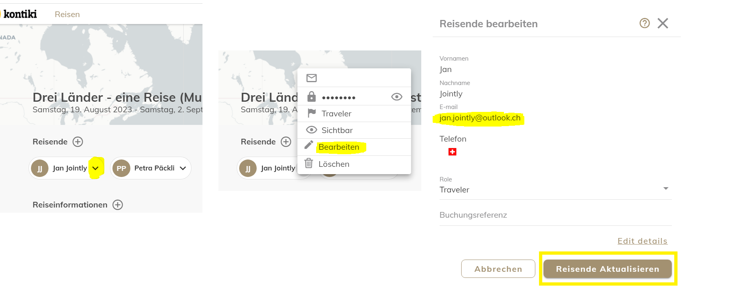Select the Traveler flag menu entry
Viewport: 737px width, 297px height.
click(x=336, y=114)
